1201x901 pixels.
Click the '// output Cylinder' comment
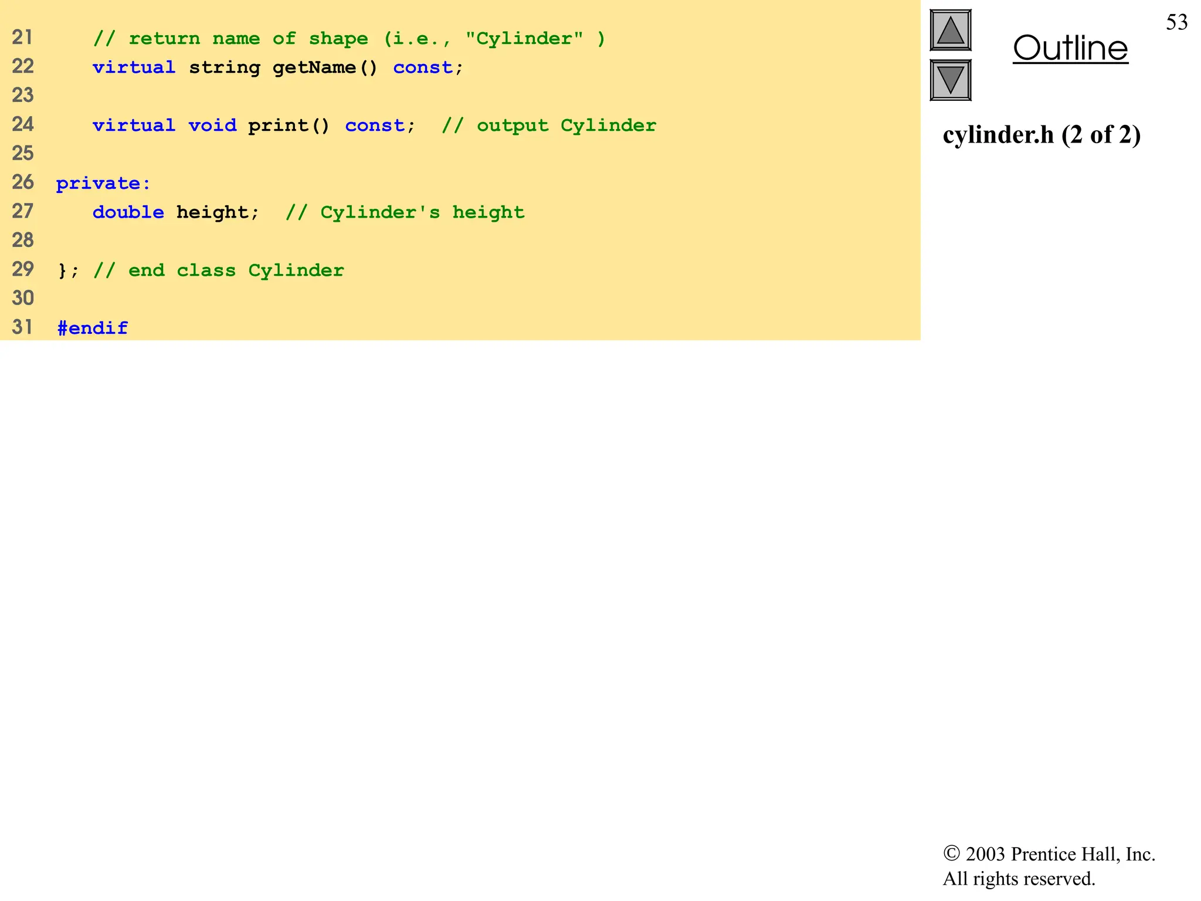pyautogui.click(x=549, y=126)
